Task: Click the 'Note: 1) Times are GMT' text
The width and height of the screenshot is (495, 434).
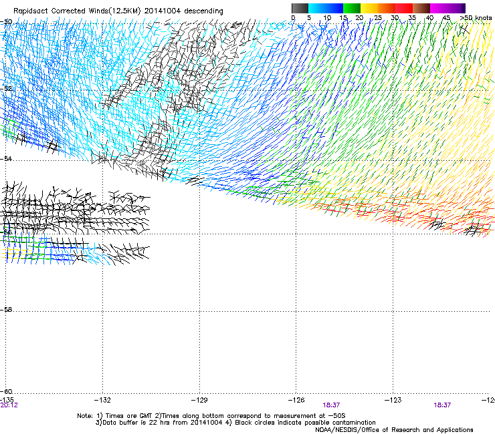Action: pos(115,416)
